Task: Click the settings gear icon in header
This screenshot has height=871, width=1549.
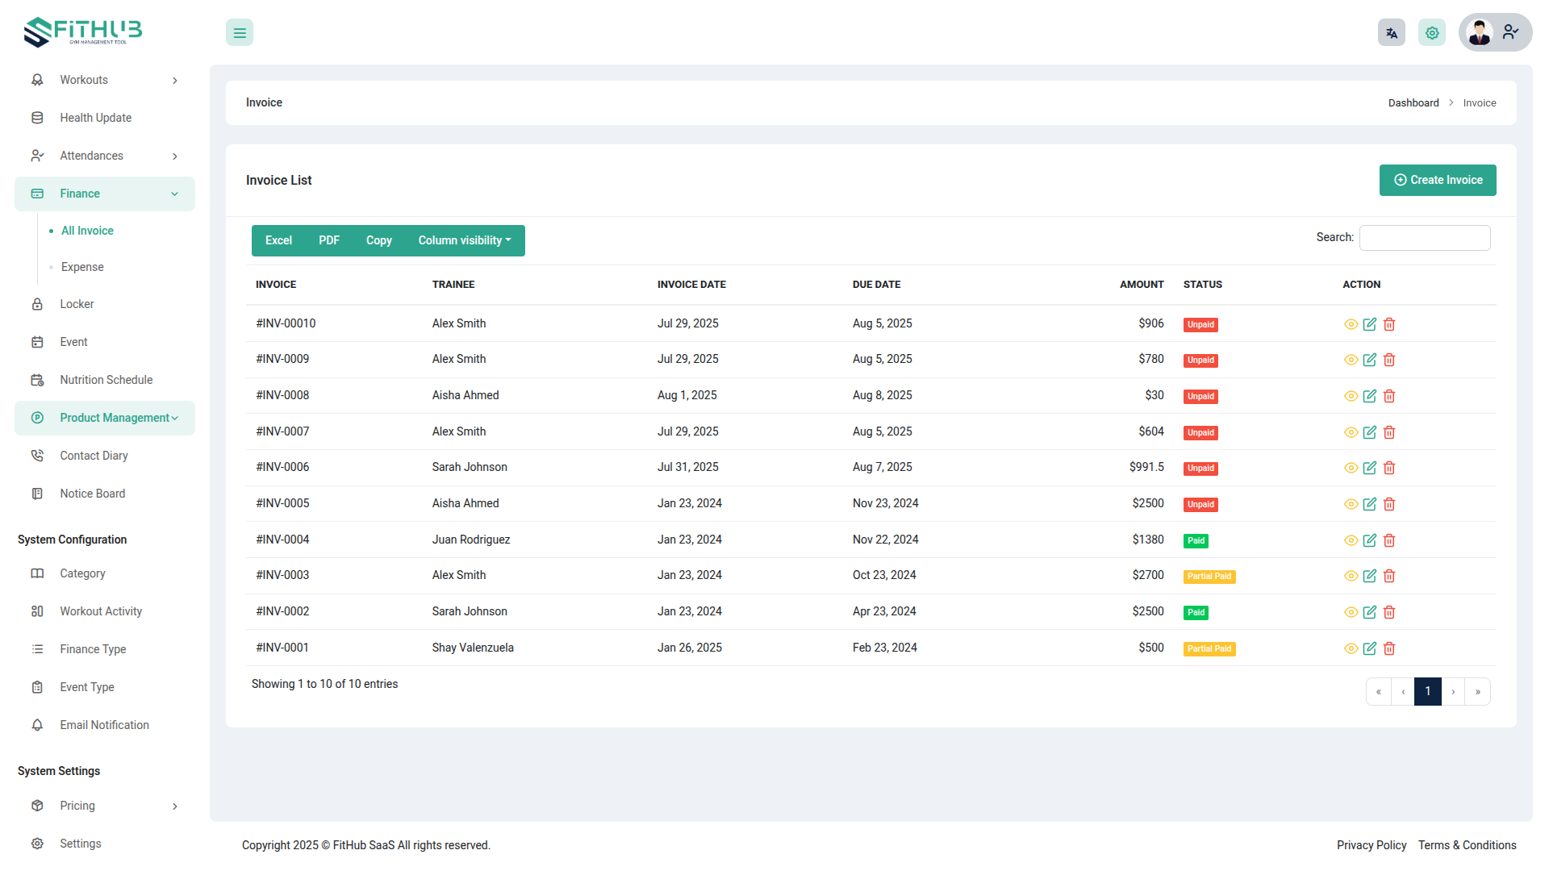Action: [x=1432, y=33]
